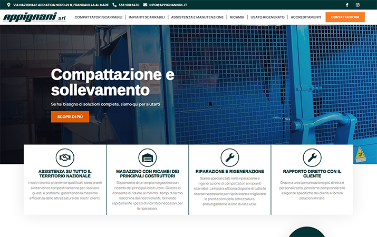
Task: Click the wrench icon above Rapporto Diretto
Action: (312, 157)
